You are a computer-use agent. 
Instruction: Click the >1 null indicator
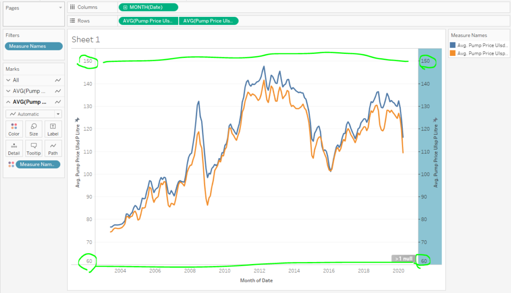[x=404, y=259]
